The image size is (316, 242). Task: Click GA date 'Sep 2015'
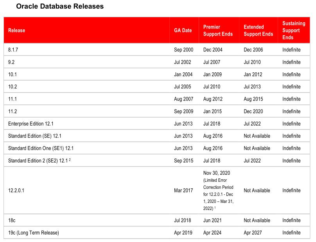click(183, 161)
